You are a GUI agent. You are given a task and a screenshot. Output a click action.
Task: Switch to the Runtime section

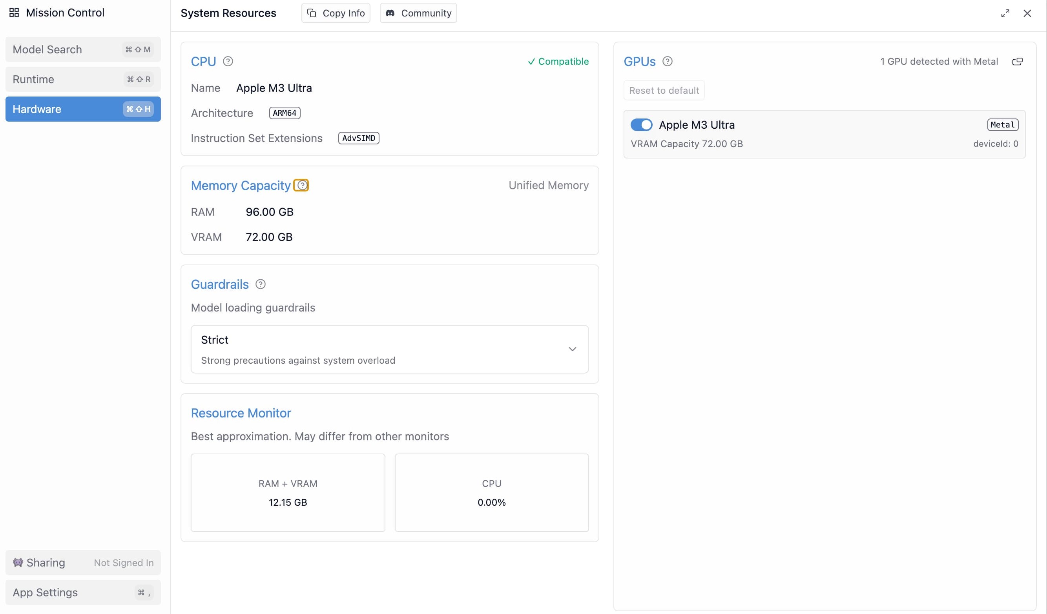[83, 79]
